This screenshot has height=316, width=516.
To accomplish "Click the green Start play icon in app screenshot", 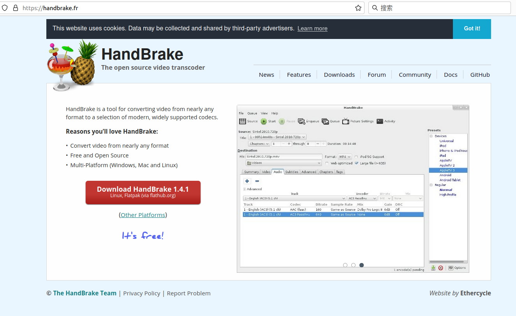I will (x=264, y=121).
